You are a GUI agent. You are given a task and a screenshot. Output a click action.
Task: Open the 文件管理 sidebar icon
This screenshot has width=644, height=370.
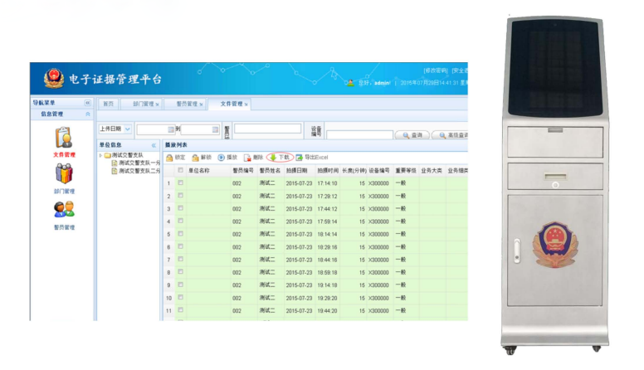click(64, 138)
